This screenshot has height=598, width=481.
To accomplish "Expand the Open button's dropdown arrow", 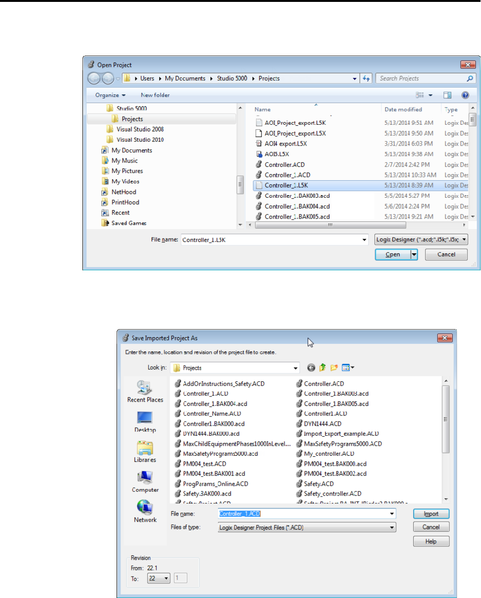I will 414,255.
